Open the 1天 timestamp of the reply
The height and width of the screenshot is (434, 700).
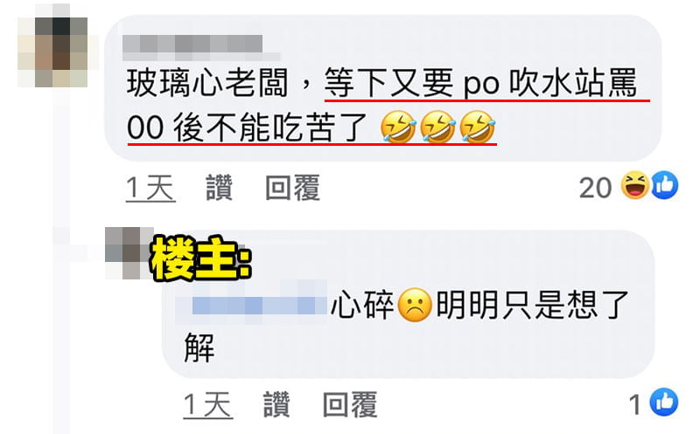coord(208,405)
